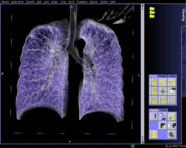The image size is (186, 148).
Task: Open the 3D task card
Action: point(184,62)
